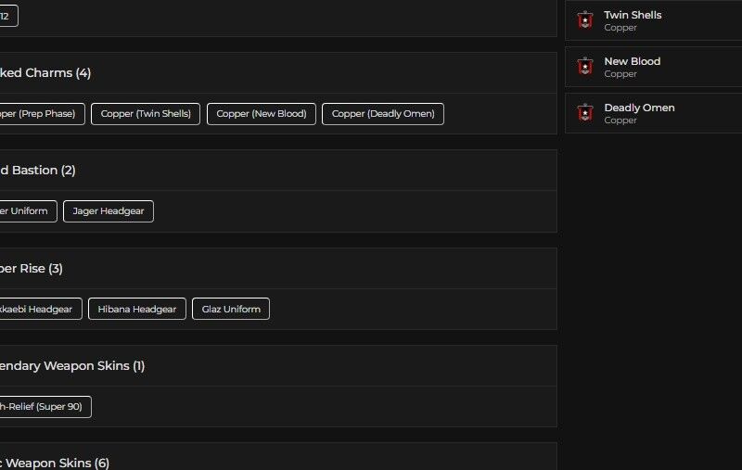
Task: Open the Glaz Uniform item
Action: (x=231, y=310)
